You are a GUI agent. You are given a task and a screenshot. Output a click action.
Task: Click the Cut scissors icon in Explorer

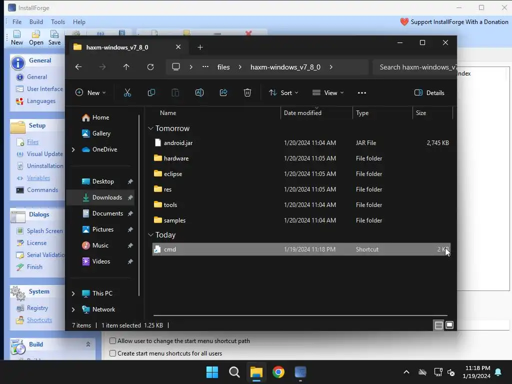(x=127, y=92)
